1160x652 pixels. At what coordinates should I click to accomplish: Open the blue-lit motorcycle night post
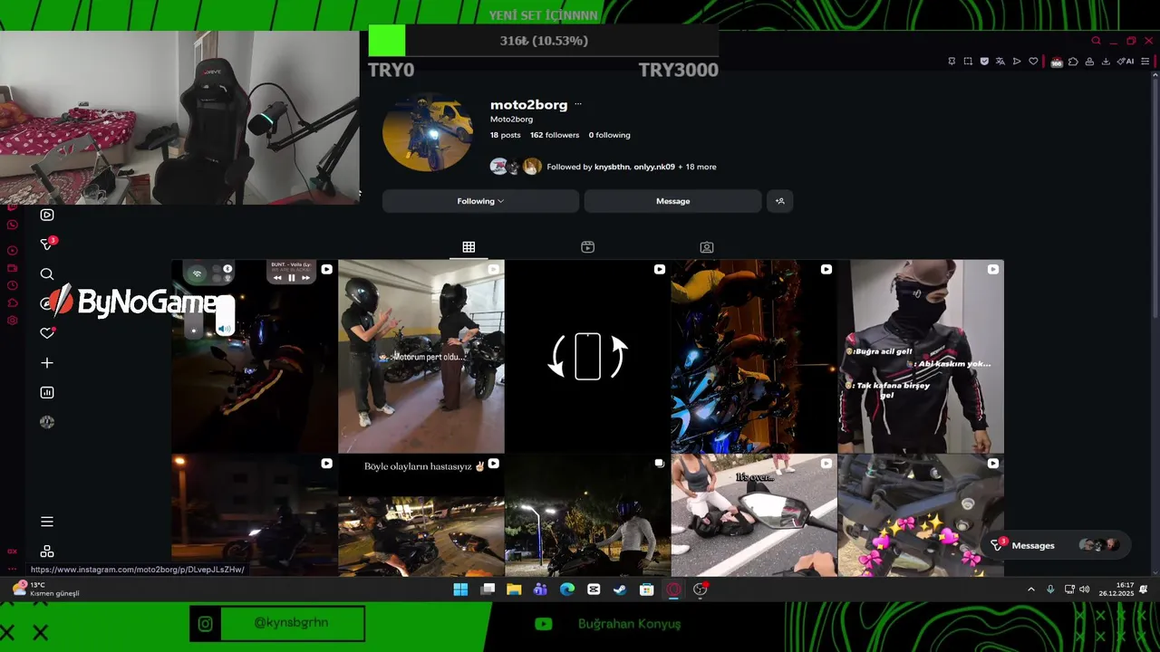(754, 357)
